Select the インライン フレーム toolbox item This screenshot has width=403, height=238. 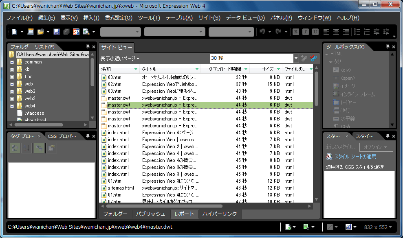click(357, 94)
